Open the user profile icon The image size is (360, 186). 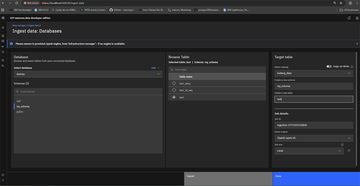pos(357,18)
